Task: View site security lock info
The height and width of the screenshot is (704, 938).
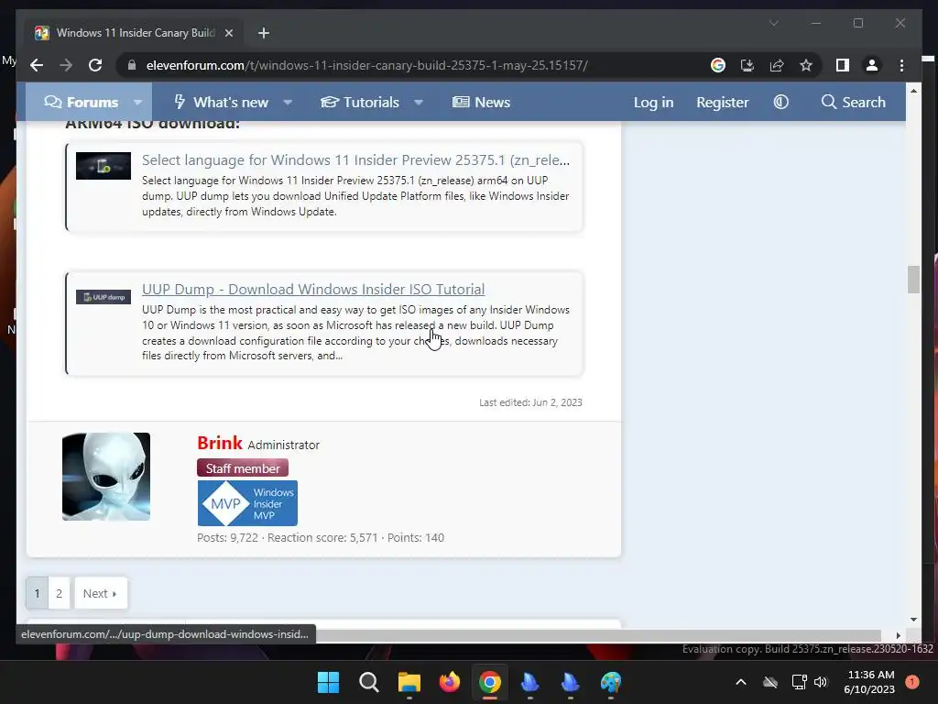Action: pos(132,65)
